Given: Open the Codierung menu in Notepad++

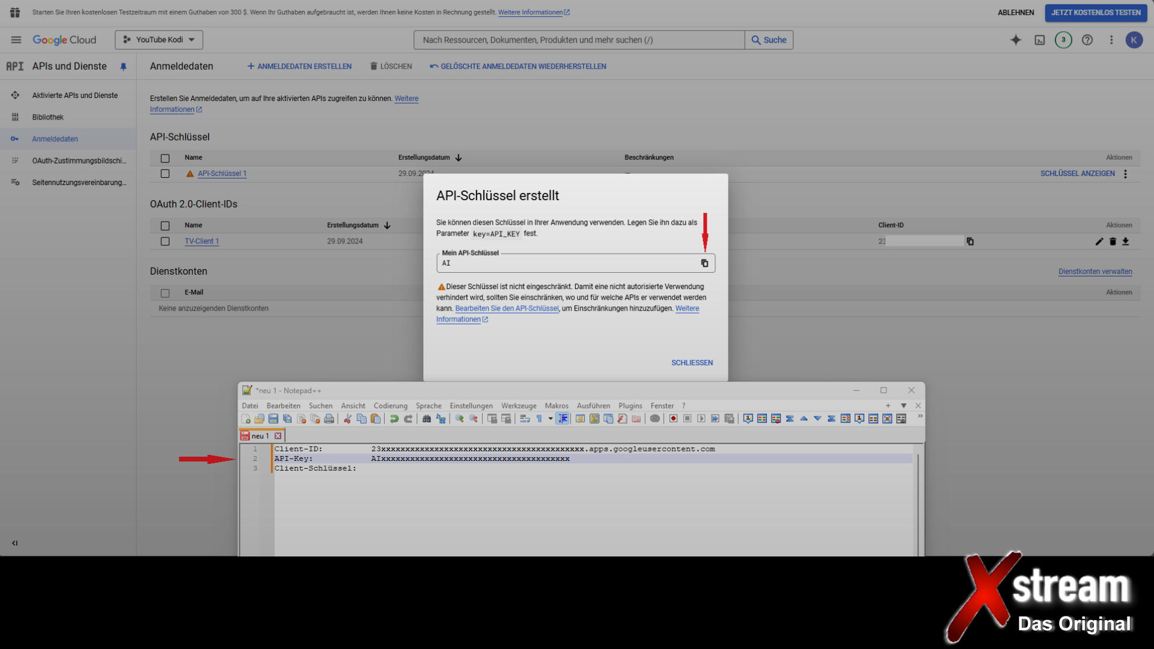Looking at the screenshot, I should pyautogui.click(x=390, y=406).
